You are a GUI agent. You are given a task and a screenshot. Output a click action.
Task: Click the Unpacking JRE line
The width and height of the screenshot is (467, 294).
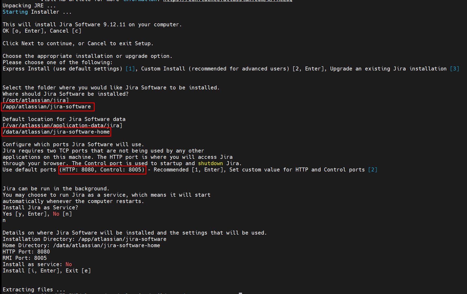[29, 6]
